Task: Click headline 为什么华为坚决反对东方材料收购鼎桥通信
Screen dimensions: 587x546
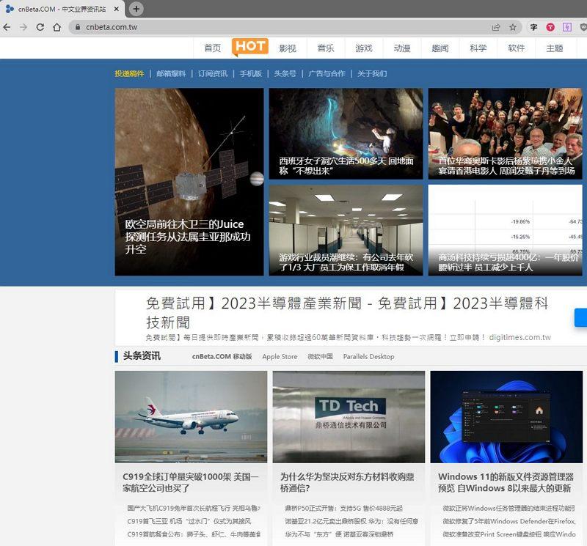Action: (347, 482)
